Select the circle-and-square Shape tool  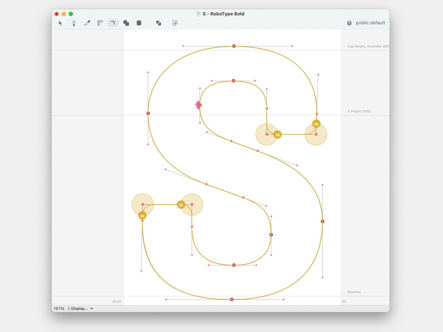126,23
